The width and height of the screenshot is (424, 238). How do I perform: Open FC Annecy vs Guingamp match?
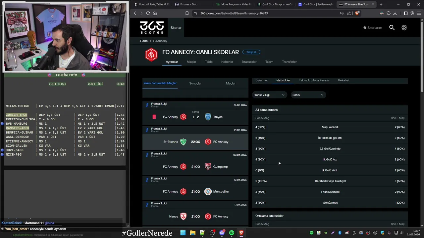tap(195, 167)
